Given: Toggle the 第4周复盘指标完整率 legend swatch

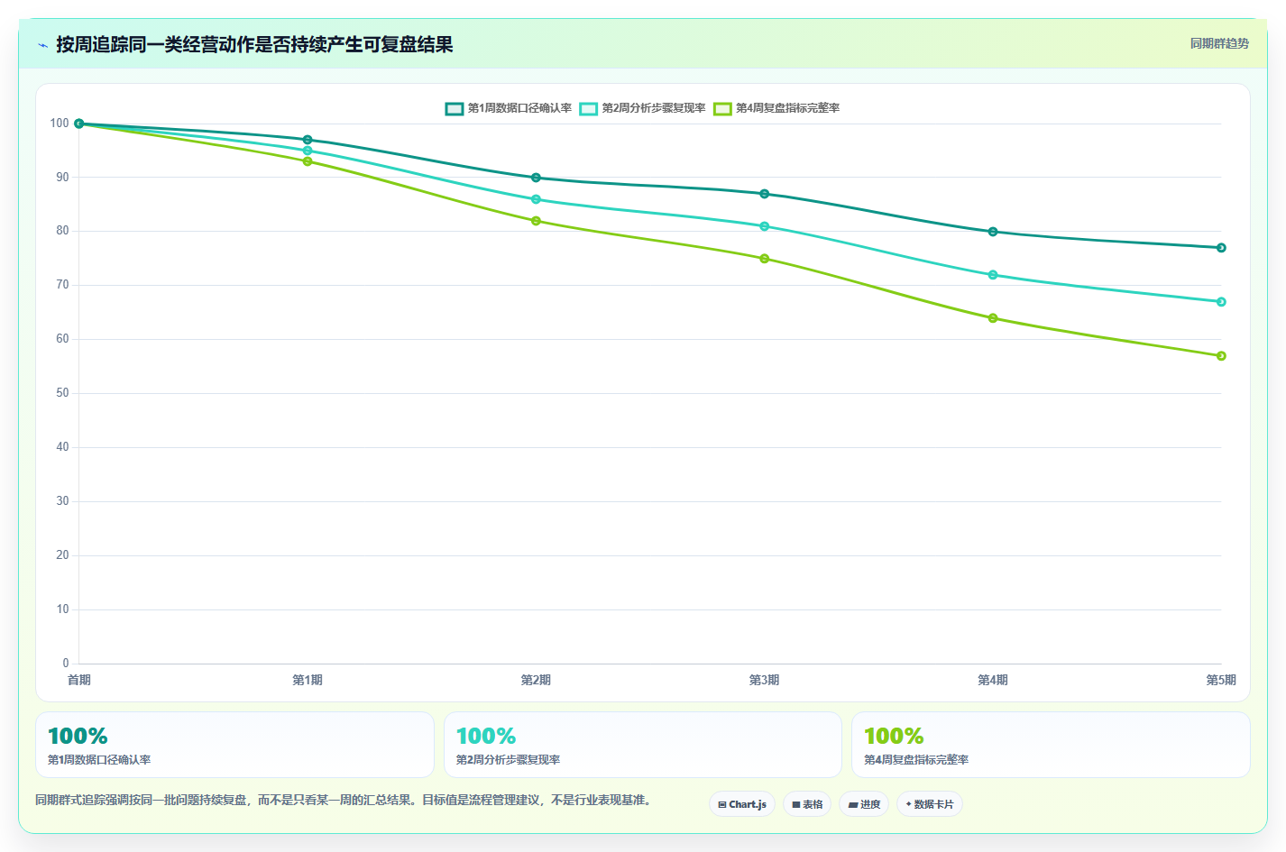Looking at the screenshot, I should 722,108.
